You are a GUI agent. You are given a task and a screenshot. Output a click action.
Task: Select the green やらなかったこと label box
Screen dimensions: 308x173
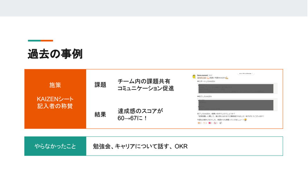(55, 146)
